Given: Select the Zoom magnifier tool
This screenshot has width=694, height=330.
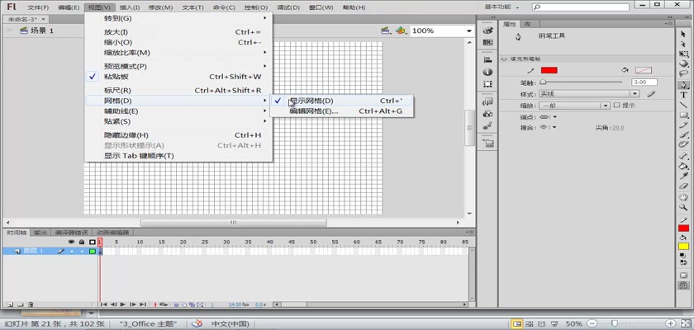Looking at the screenshot, I should coord(683,207).
